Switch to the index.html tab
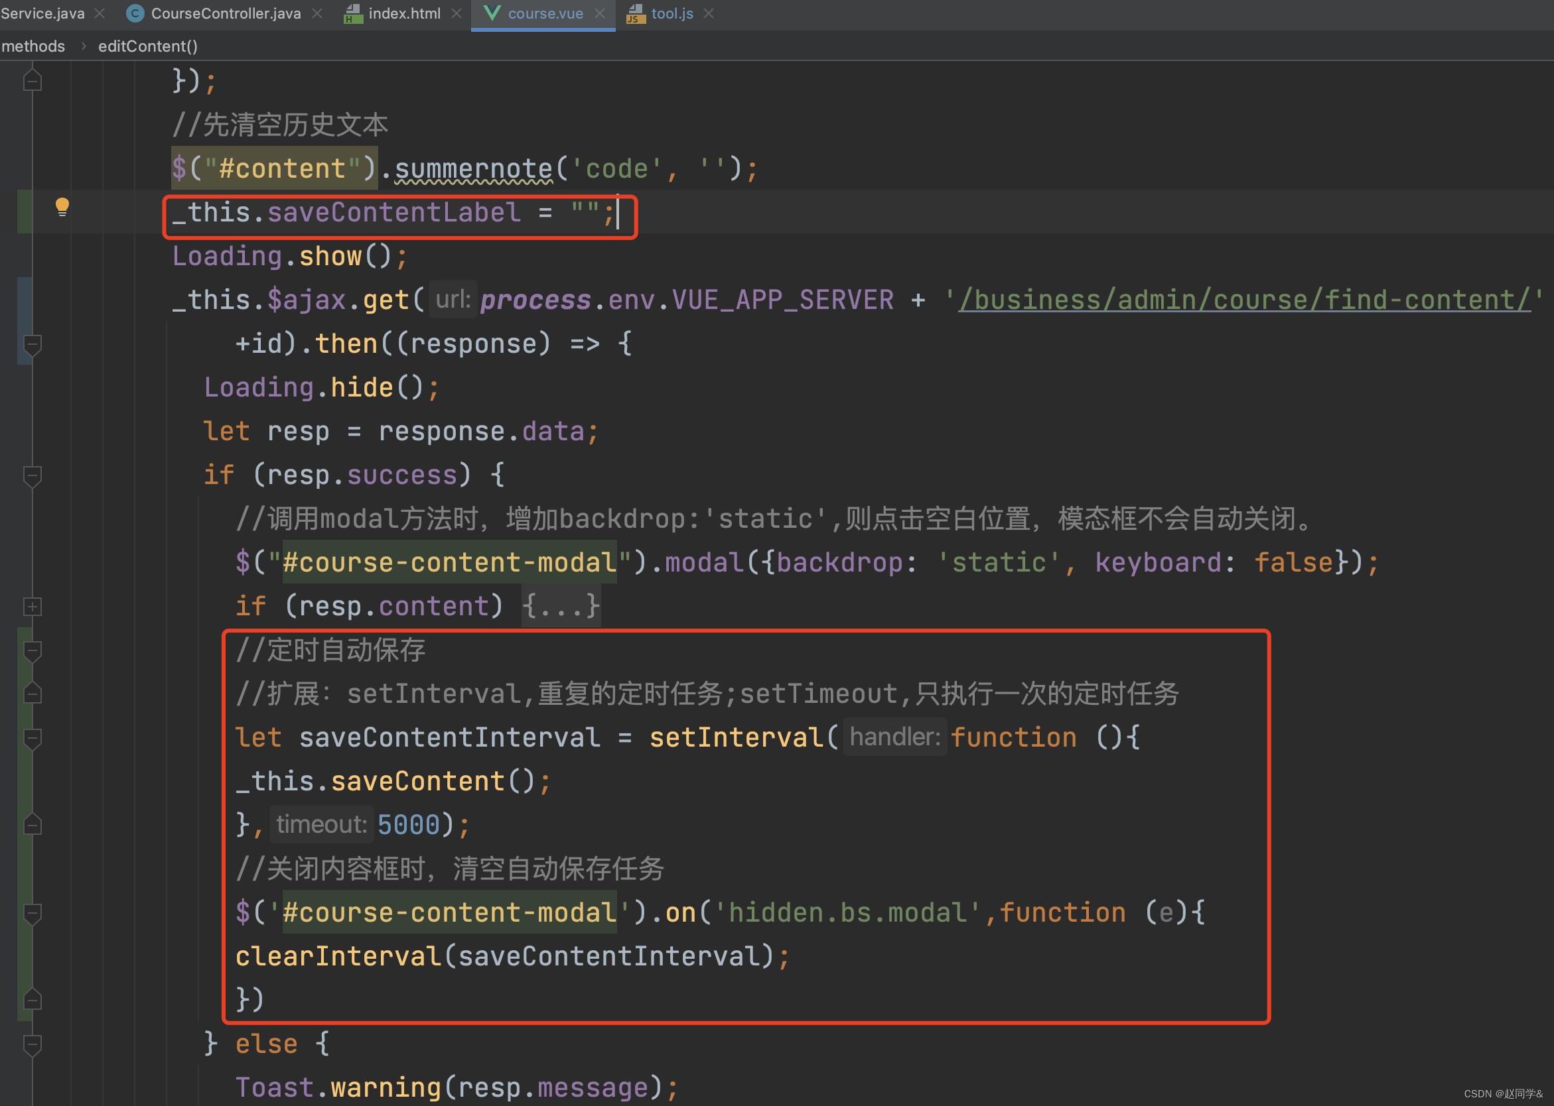The image size is (1554, 1106). coord(403,14)
